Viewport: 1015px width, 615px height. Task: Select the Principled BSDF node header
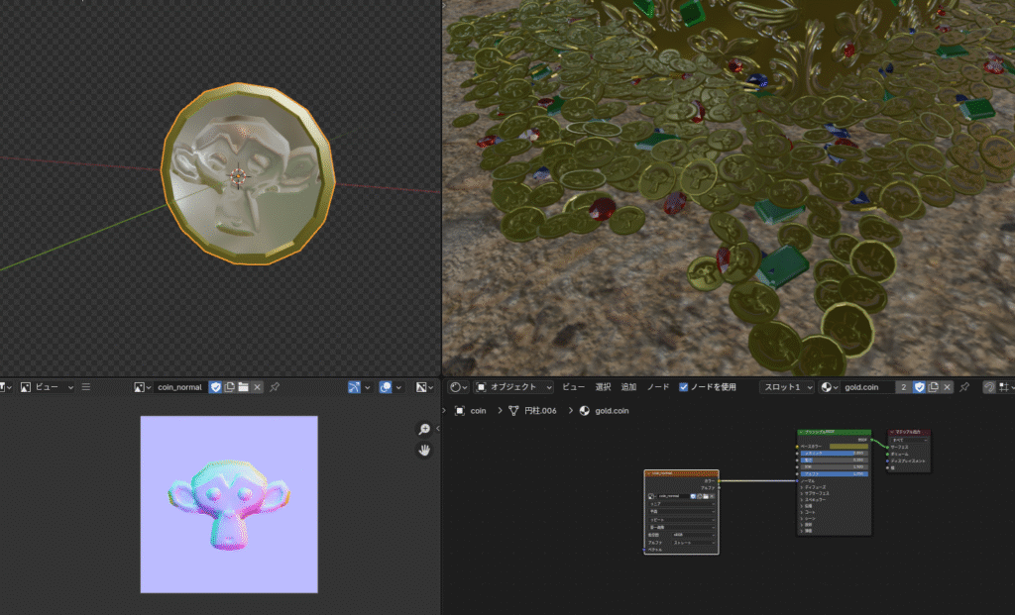pyautogui.click(x=834, y=432)
